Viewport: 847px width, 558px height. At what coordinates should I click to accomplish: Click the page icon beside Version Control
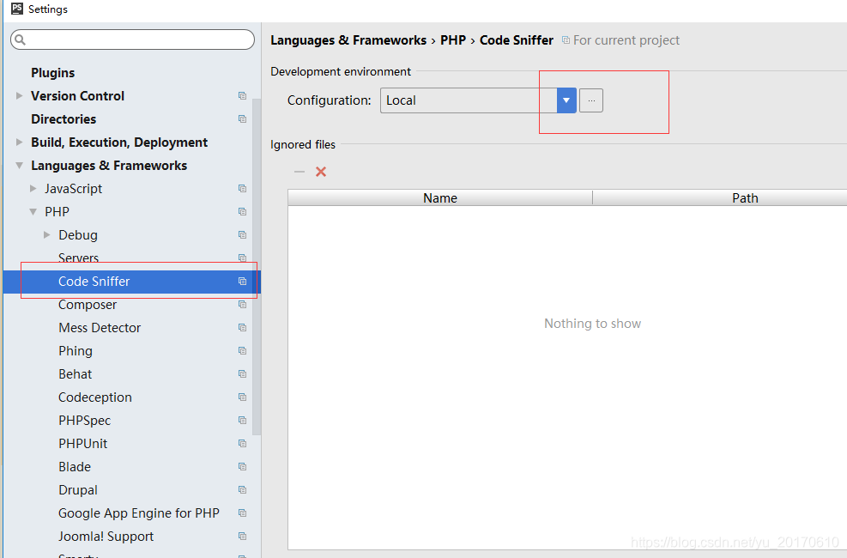(x=242, y=95)
